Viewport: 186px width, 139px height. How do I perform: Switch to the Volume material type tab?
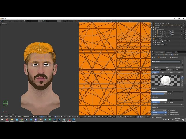pyautogui.click(x=171, y=72)
